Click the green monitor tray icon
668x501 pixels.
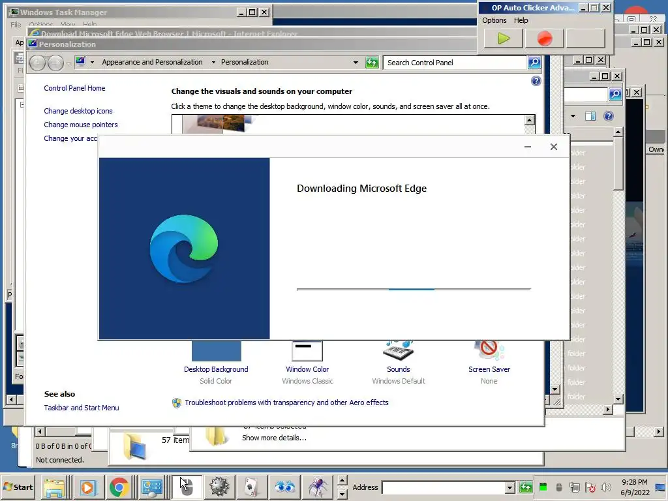(x=543, y=487)
